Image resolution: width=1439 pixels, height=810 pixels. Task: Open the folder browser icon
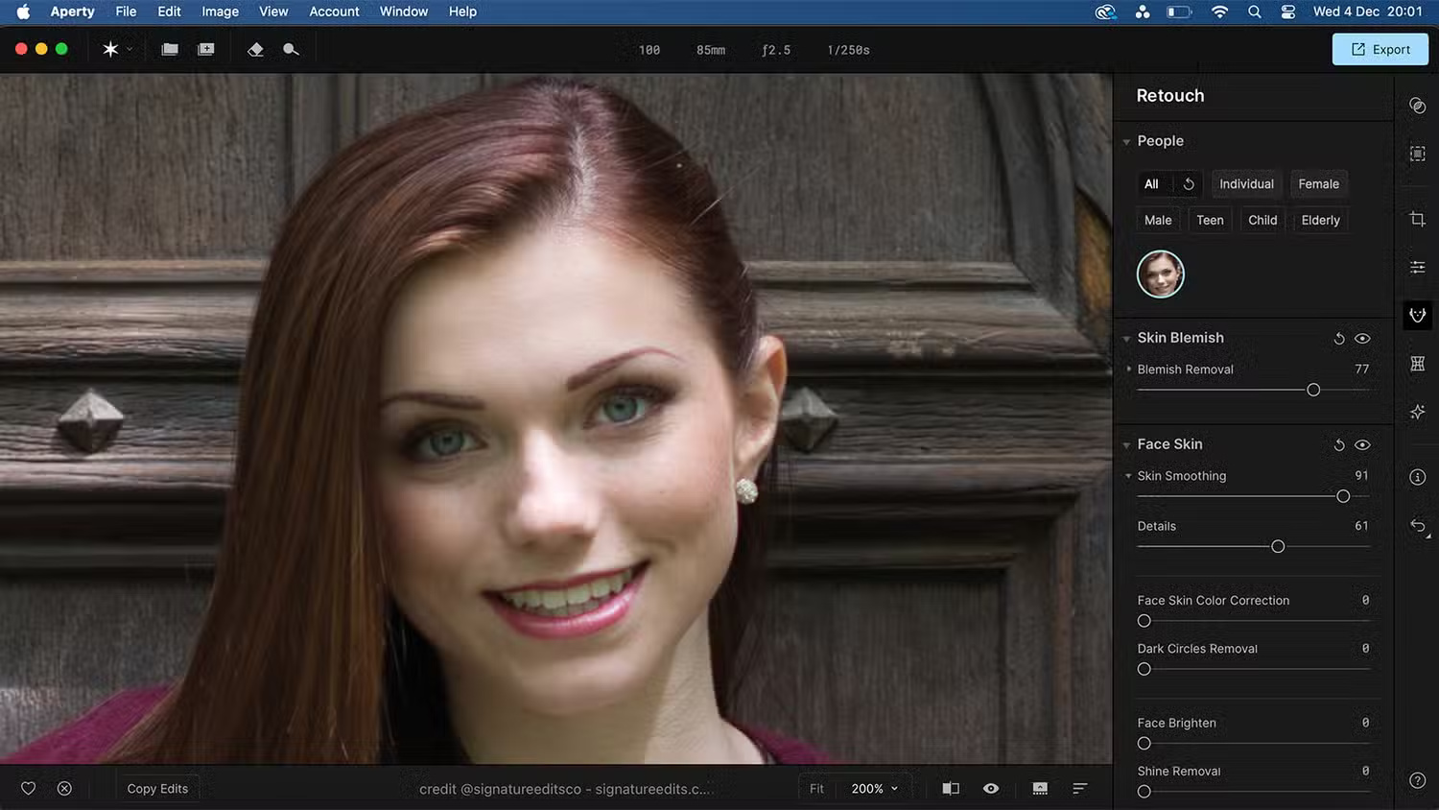point(170,50)
